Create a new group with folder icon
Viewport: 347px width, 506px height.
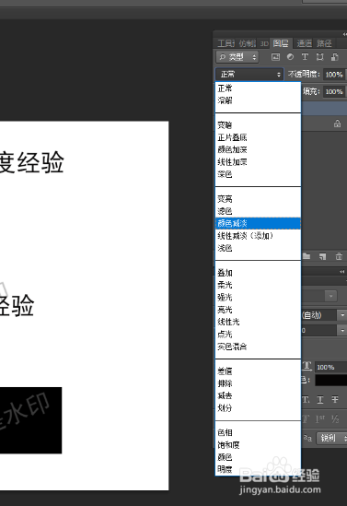pyautogui.click(x=307, y=256)
